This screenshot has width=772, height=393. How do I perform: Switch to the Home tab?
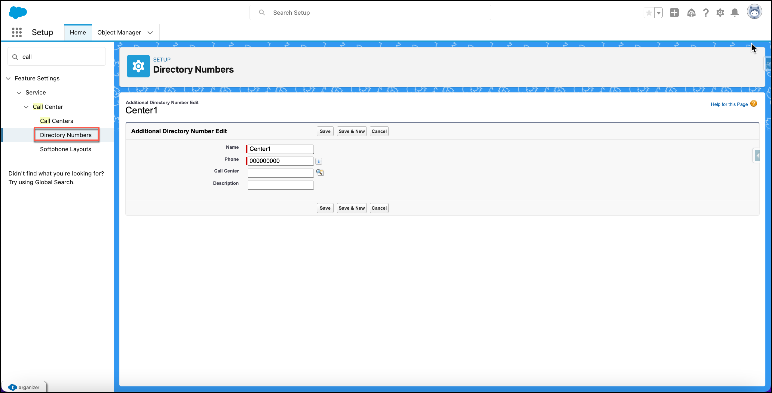tap(78, 32)
